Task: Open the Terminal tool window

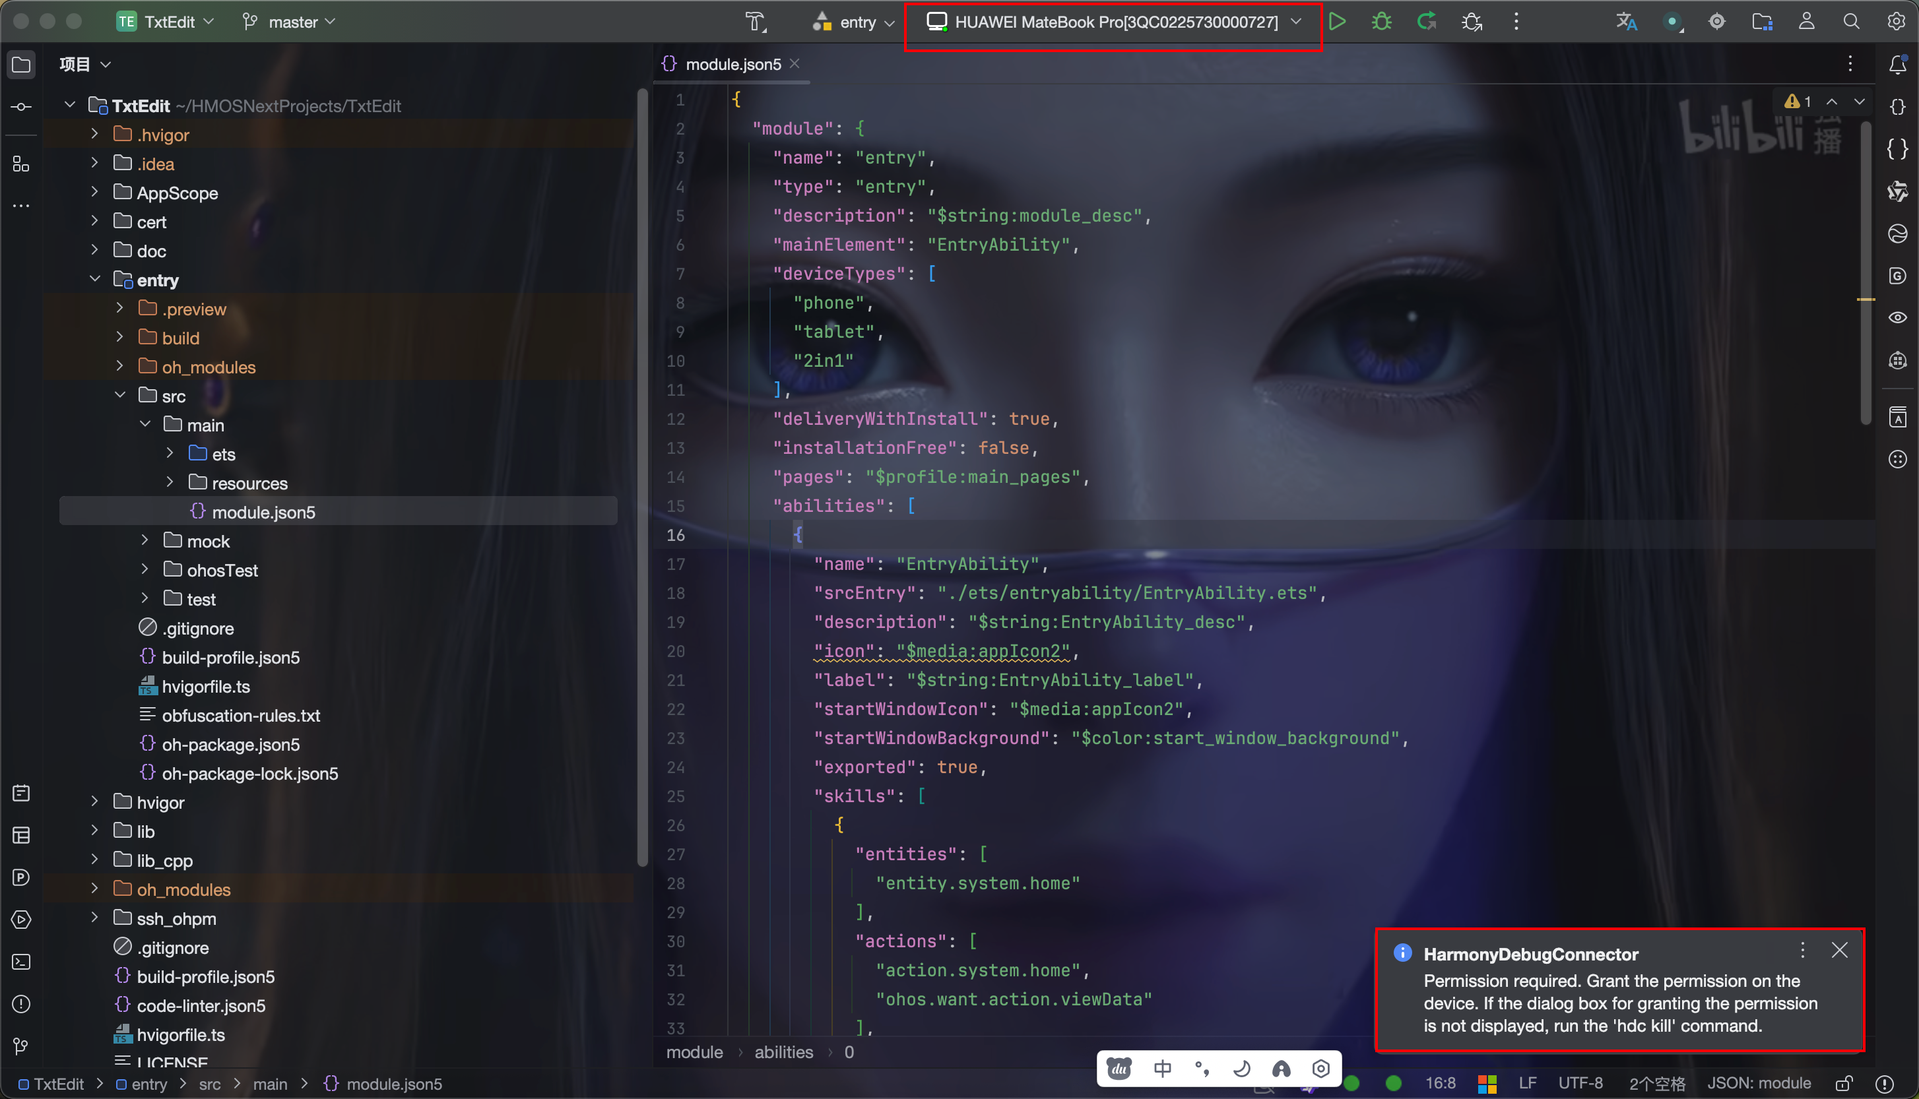Action: point(21,962)
